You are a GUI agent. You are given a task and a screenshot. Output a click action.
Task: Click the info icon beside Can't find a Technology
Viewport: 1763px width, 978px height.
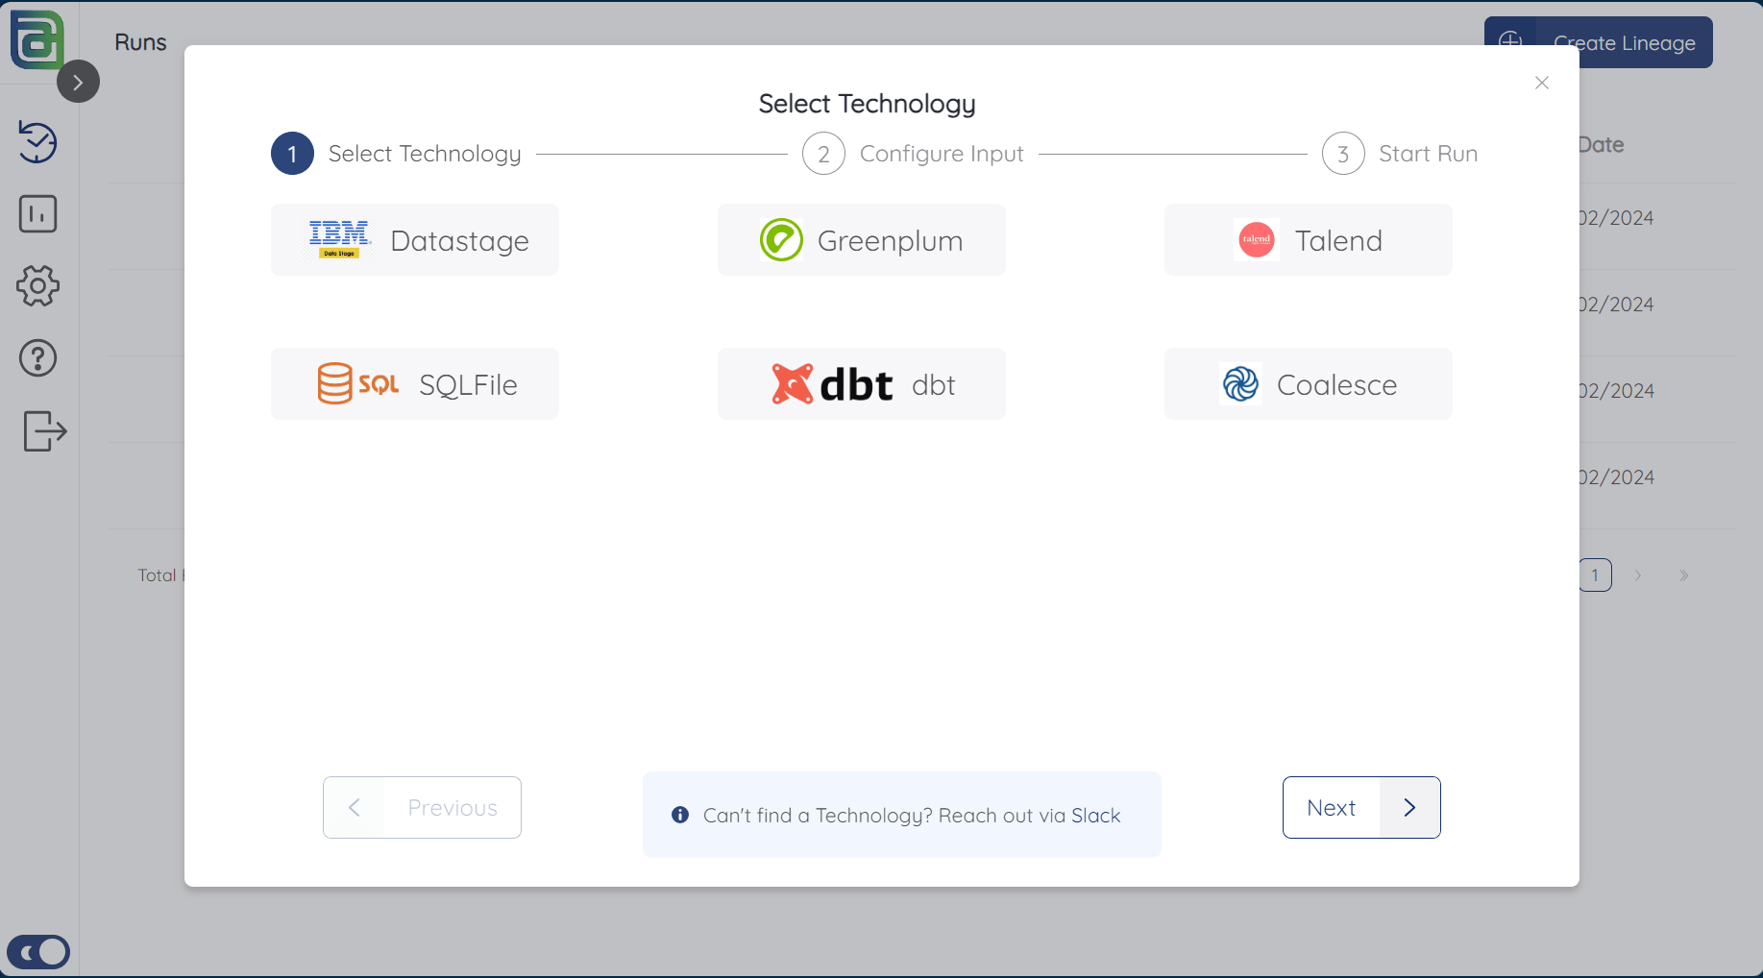[x=680, y=815]
